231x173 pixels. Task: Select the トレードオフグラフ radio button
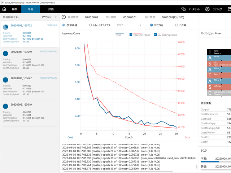pyautogui.click(x=90, y=25)
